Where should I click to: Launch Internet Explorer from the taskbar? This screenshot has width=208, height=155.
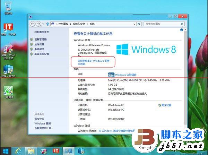[x=18, y=151]
